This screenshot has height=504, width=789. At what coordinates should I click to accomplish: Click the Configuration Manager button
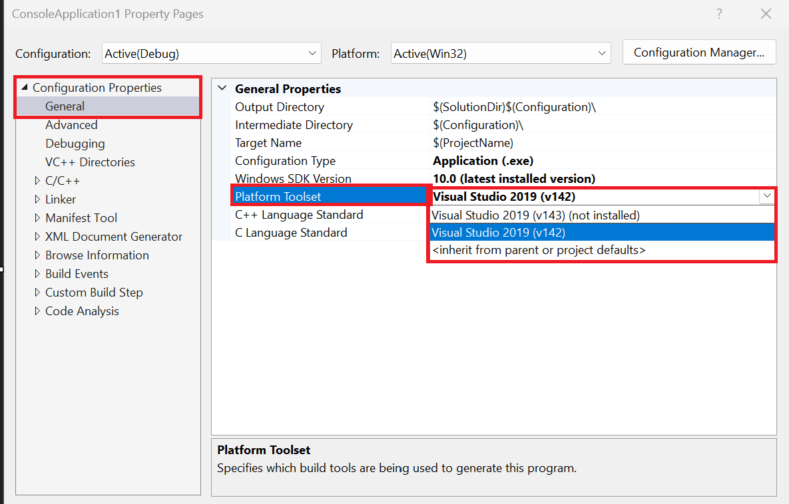[x=699, y=53]
